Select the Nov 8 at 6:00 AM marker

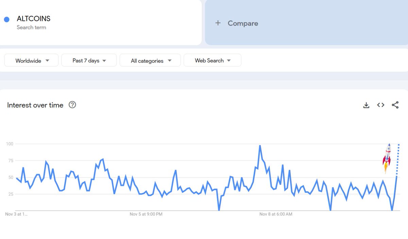point(276,214)
